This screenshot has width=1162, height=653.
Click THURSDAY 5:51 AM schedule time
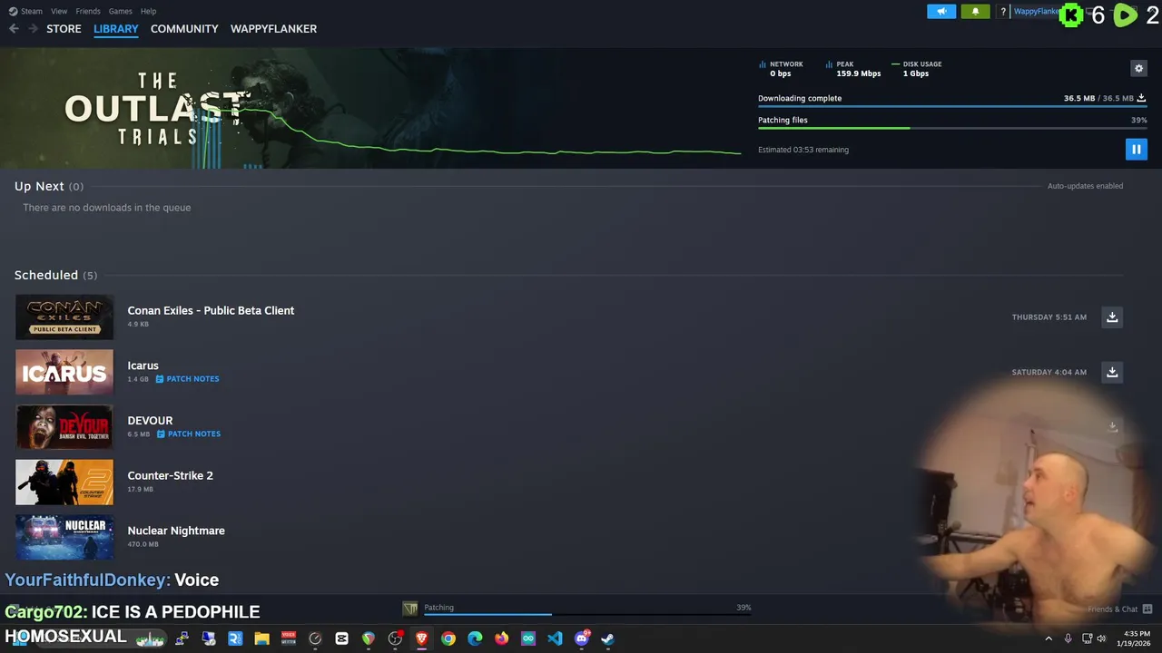[1049, 317]
